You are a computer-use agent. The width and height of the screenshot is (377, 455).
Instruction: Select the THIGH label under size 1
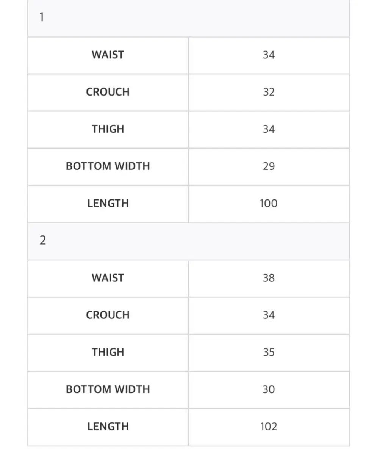(x=108, y=129)
